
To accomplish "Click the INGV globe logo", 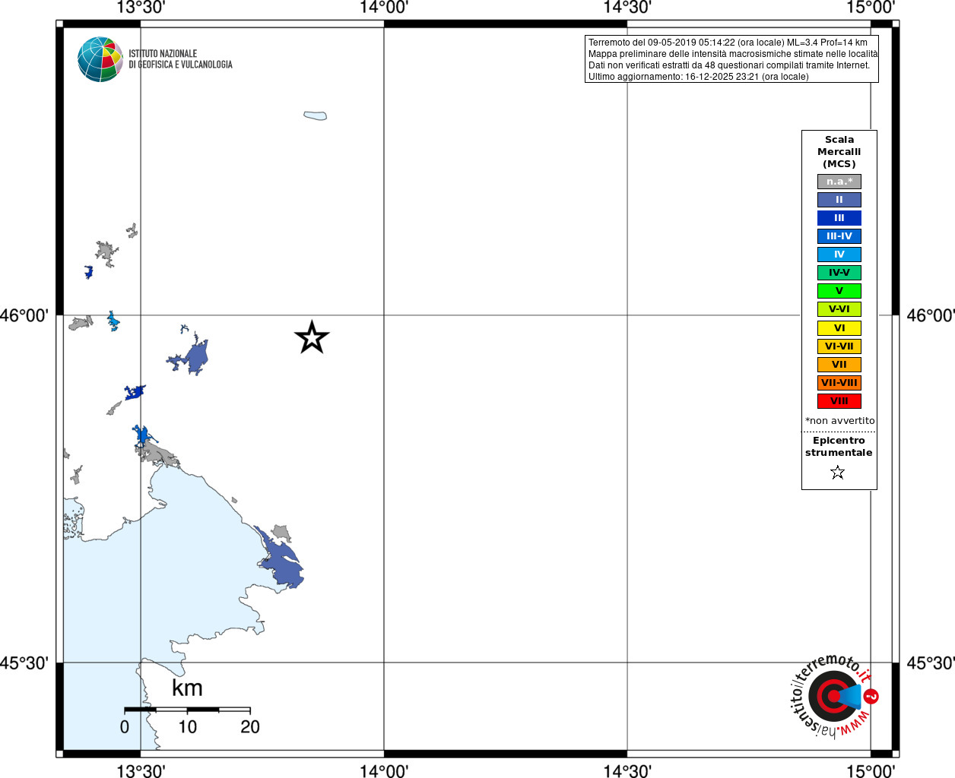I will coord(100,59).
